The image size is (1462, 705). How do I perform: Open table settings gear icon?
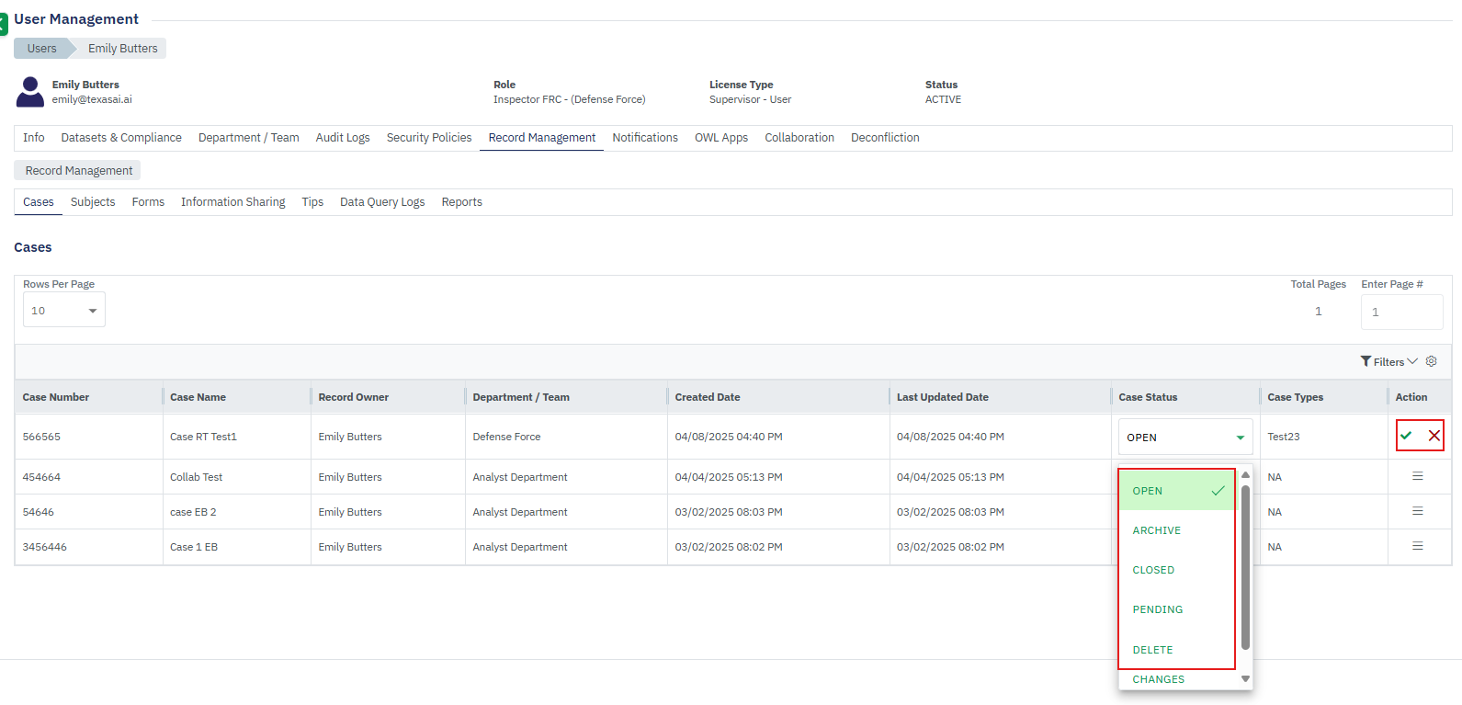click(x=1431, y=361)
